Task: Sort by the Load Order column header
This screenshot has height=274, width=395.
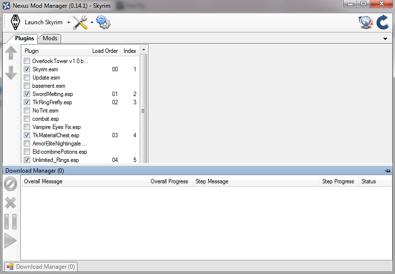Action: tap(105, 51)
